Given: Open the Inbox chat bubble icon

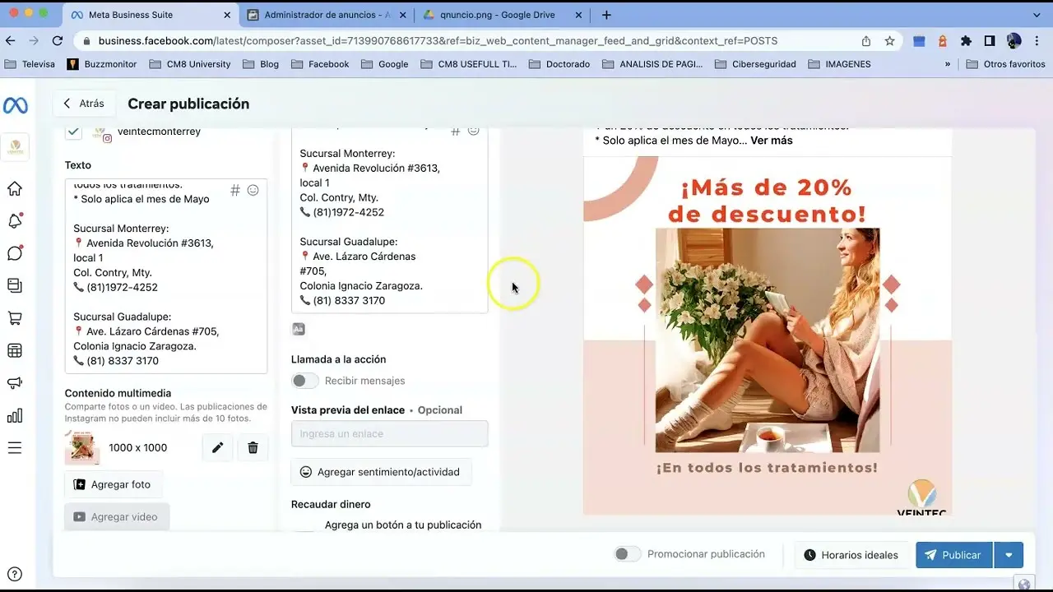Looking at the screenshot, I should (x=15, y=253).
